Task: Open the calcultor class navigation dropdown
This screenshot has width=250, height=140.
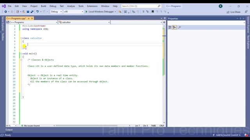Action: (x=84, y=22)
